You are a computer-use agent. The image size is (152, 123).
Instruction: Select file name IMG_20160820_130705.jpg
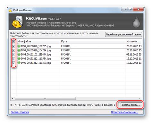pyautogui.click(x=36, y=46)
